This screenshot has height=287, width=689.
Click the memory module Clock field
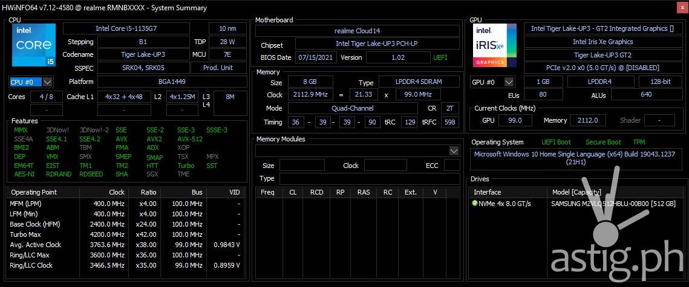[385, 166]
